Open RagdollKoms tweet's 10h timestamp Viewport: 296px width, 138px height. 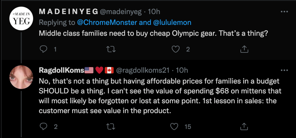click(182, 70)
